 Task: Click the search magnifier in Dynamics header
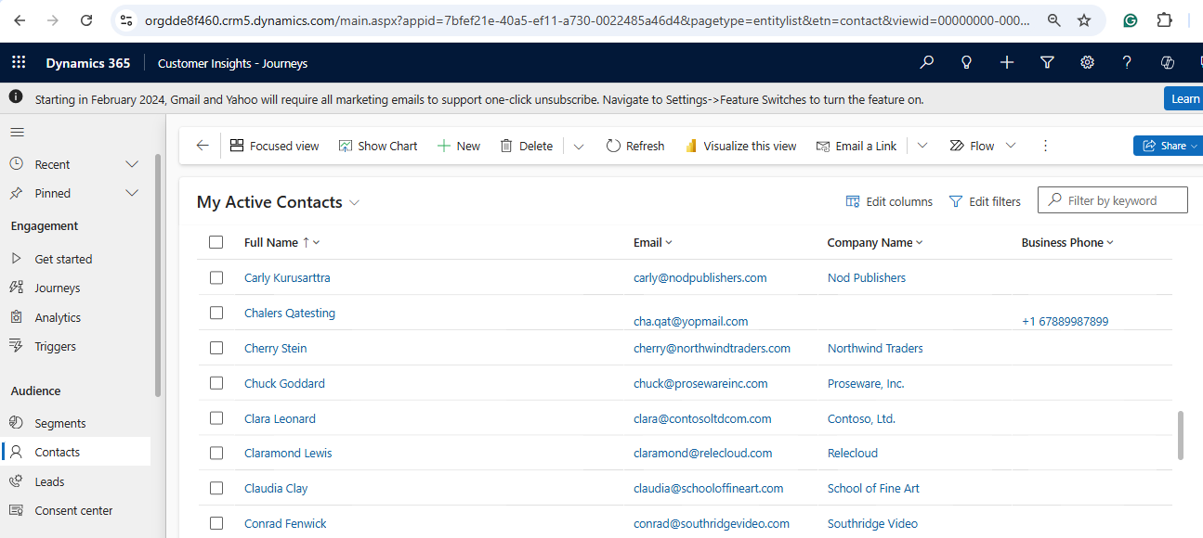[x=926, y=63]
